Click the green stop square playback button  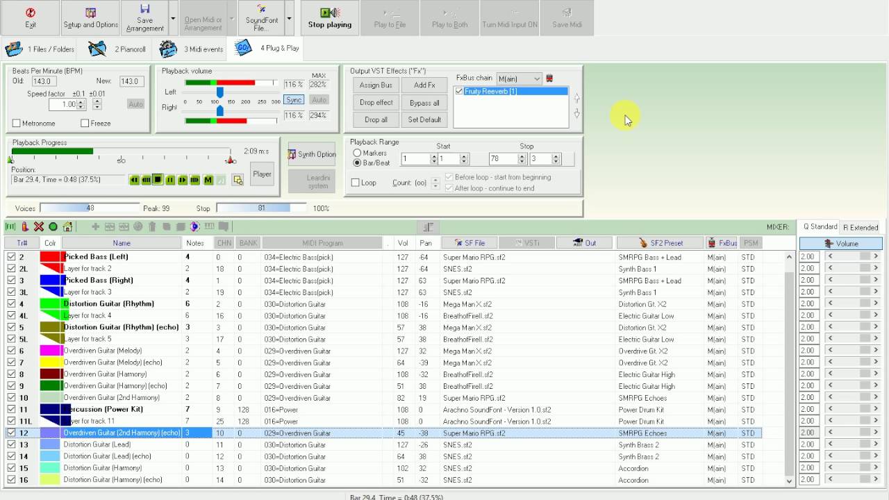click(158, 180)
